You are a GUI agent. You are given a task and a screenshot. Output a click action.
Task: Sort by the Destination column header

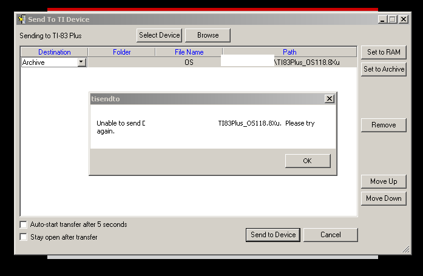point(55,52)
